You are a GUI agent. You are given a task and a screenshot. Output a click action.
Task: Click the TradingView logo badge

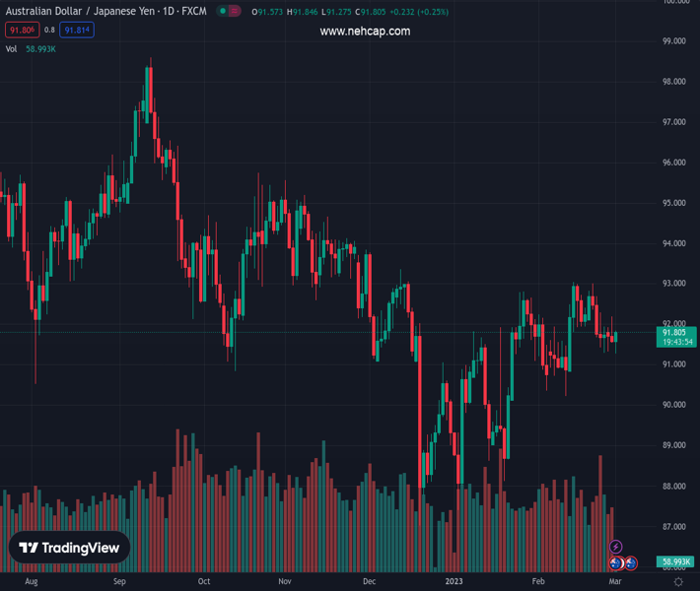[70, 548]
